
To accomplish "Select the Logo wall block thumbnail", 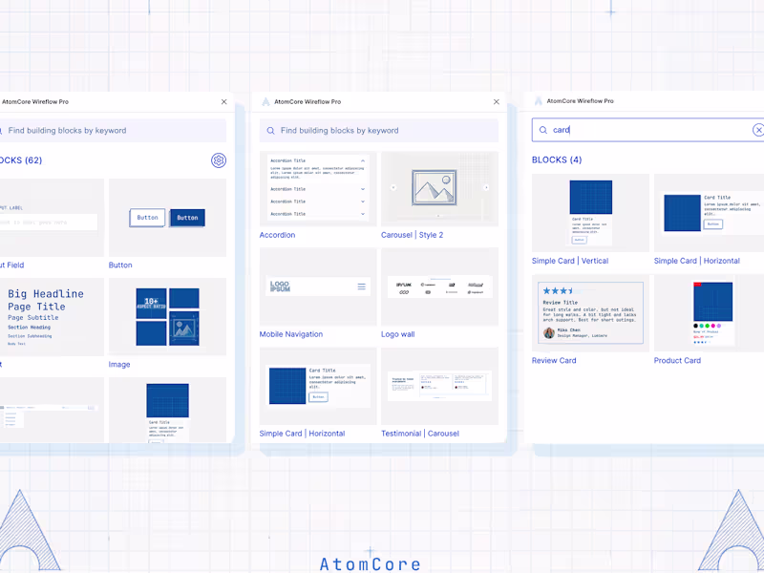I will point(440,287).
